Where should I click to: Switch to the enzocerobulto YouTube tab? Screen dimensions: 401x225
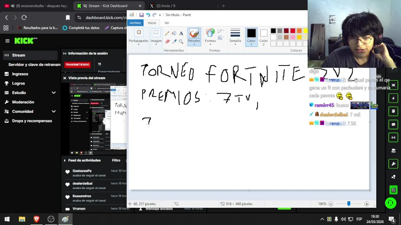37,6
